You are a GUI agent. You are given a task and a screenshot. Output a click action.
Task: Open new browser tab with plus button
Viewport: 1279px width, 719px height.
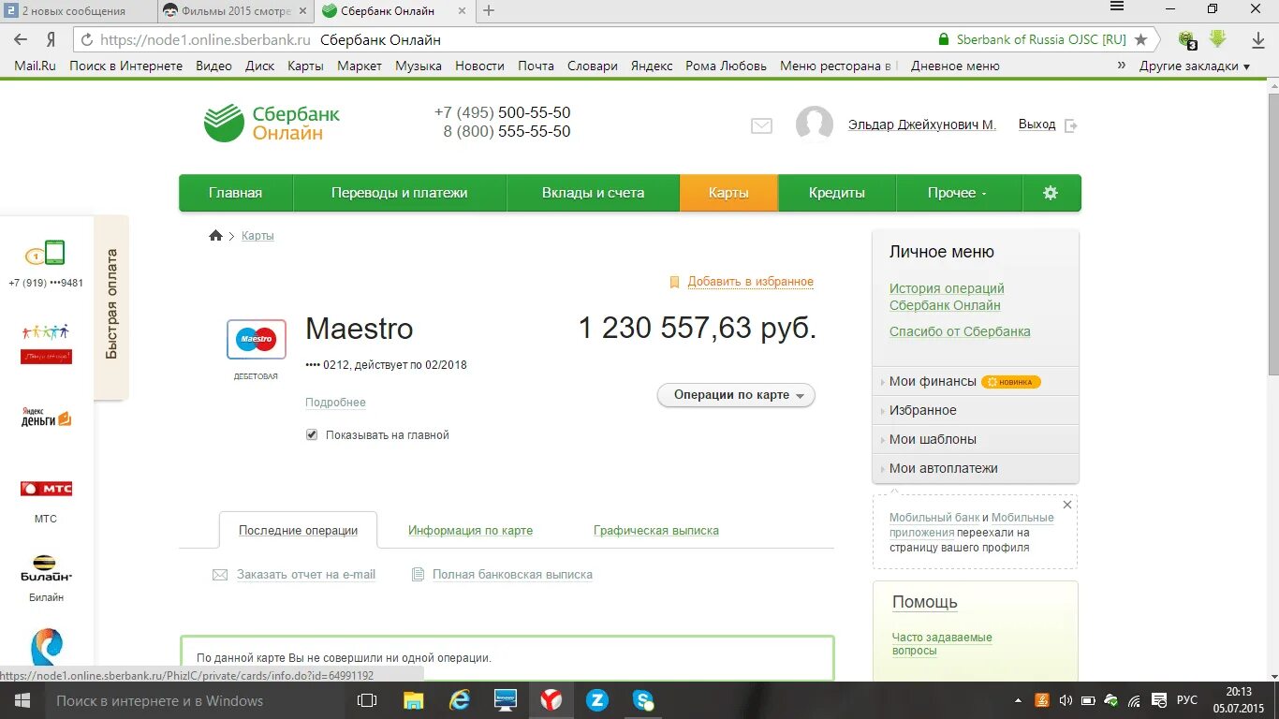point(488,11)
